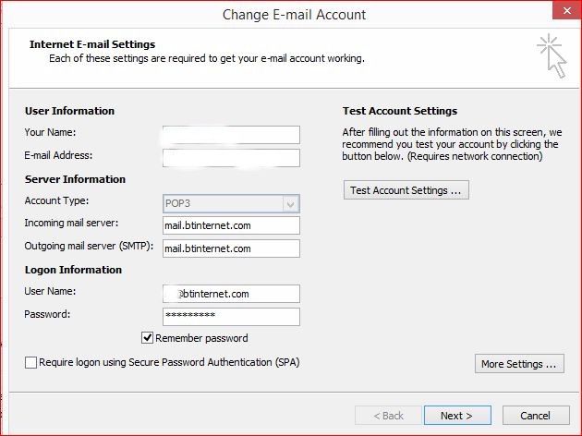The image size is (582, 436).
Task: Click the Logon Information heading
Action: (73, 270)
